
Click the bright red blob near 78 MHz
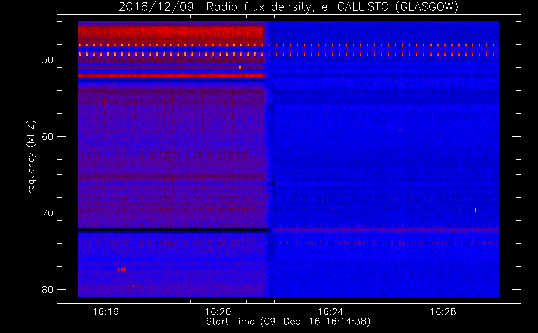(x=123, y=269)
